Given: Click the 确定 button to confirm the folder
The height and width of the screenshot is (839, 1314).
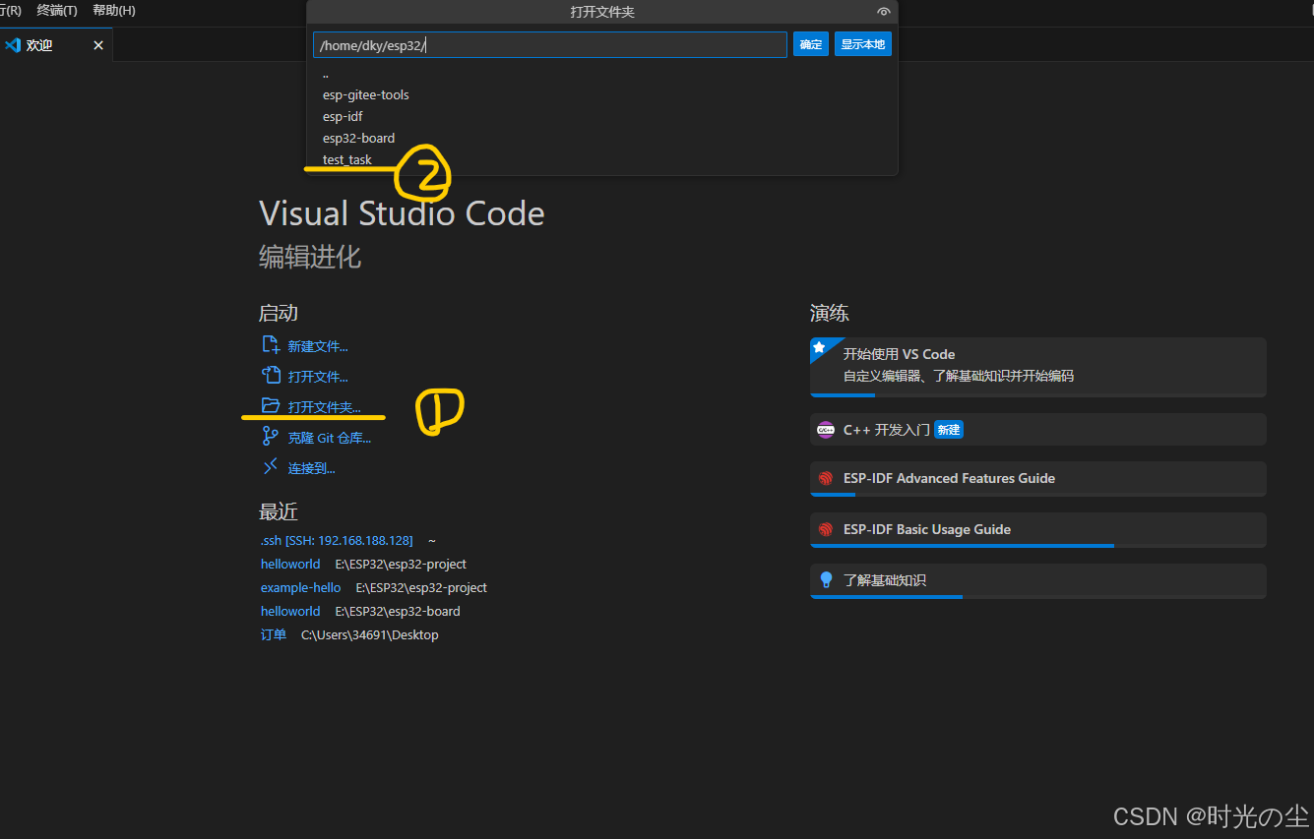Looking at the screenshot, I should click(810, 44).
